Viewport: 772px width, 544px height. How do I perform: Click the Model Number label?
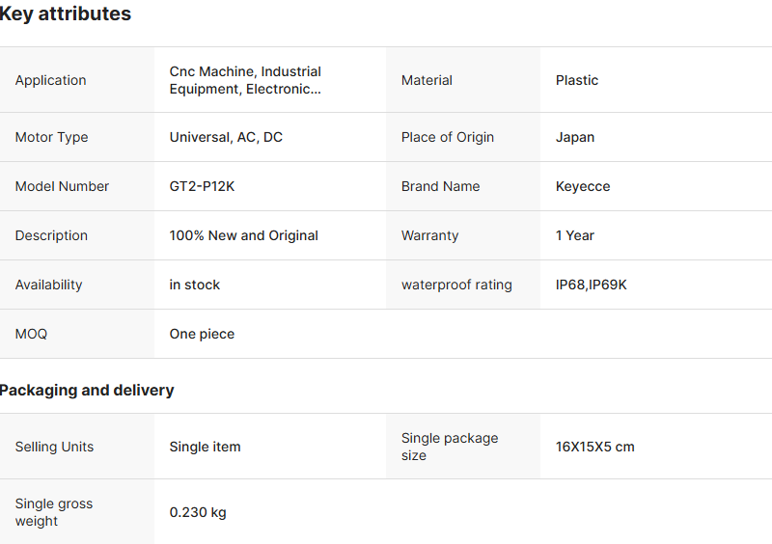[x=62, y=186]
